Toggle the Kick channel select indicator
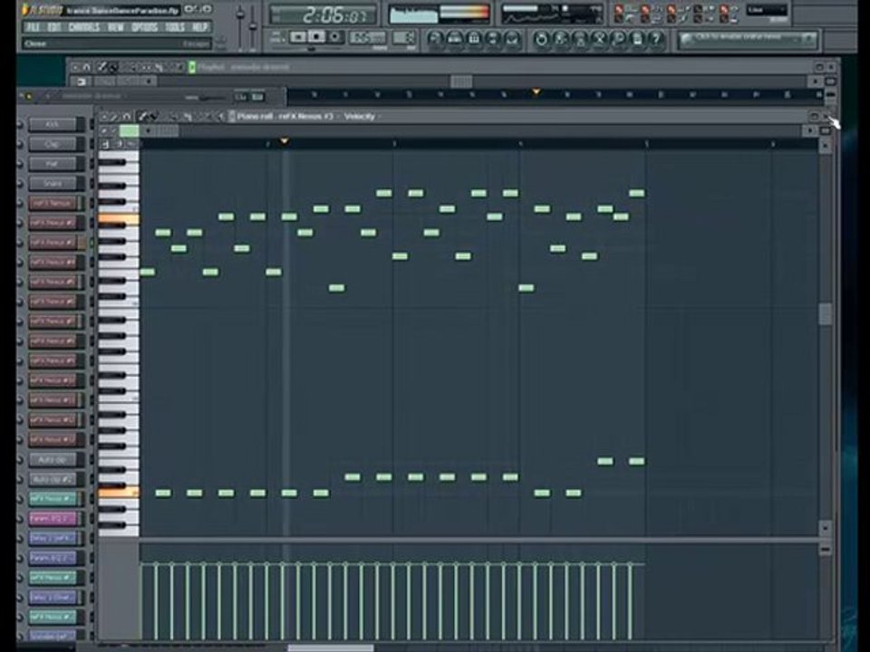This screenshot has height=652, width=870. click(92, 125)
